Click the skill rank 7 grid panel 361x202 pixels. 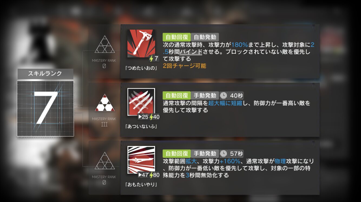[x=45, y=109]
